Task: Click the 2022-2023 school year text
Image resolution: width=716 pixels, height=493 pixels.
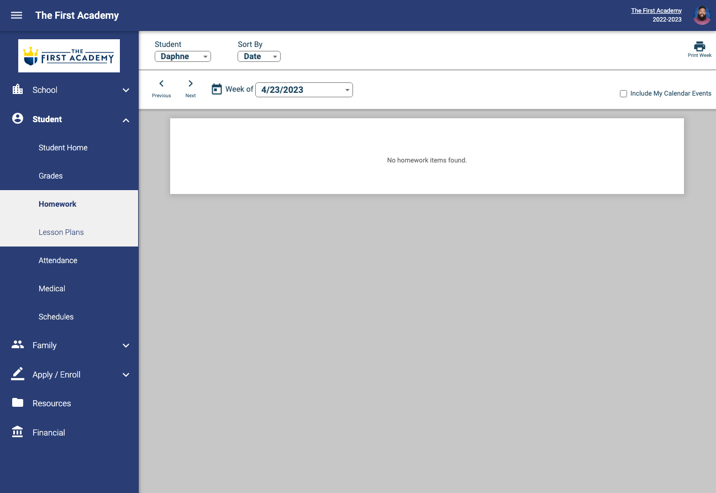Action: point(667,19)
